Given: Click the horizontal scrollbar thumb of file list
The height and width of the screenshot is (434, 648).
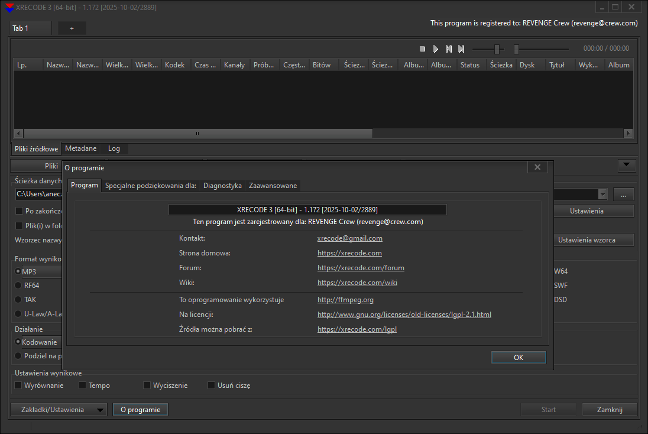Looking at the screenshot, I should 198,134.
